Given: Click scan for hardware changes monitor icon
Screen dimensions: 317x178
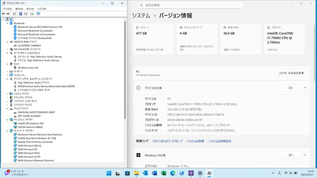Looking at the screenshot, I should [38, 14].
